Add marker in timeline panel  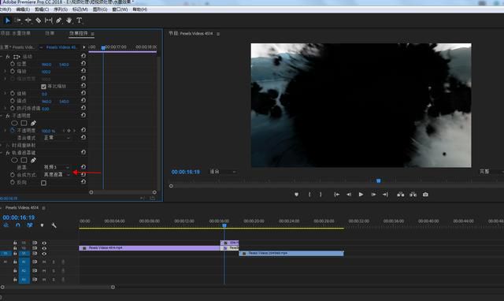click(x=42, y=225)
